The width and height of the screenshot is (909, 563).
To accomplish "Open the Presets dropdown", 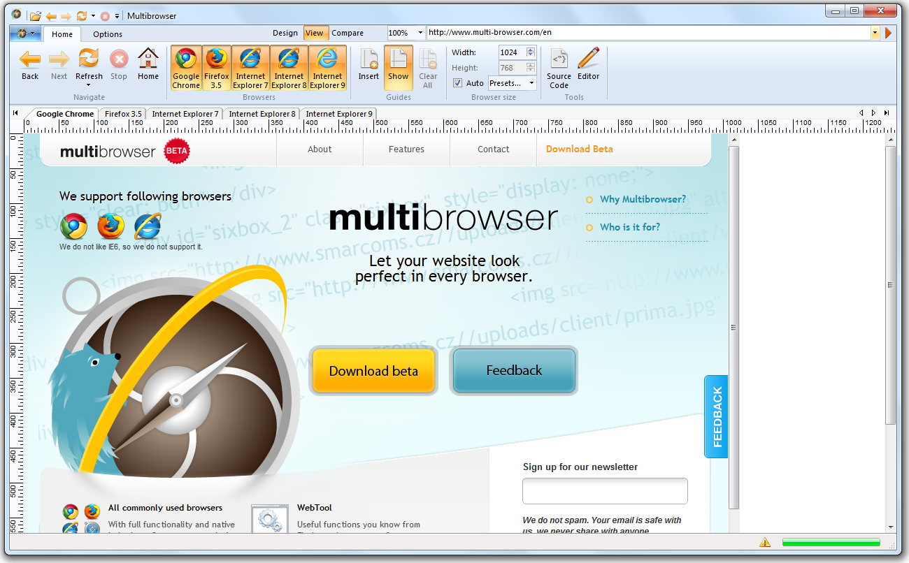I will tap(511, 82).
